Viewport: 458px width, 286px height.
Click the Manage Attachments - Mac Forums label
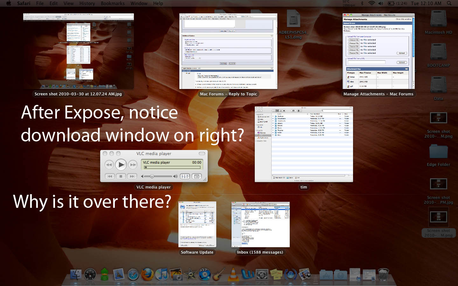pyautogui.click(x=378, y=94)
